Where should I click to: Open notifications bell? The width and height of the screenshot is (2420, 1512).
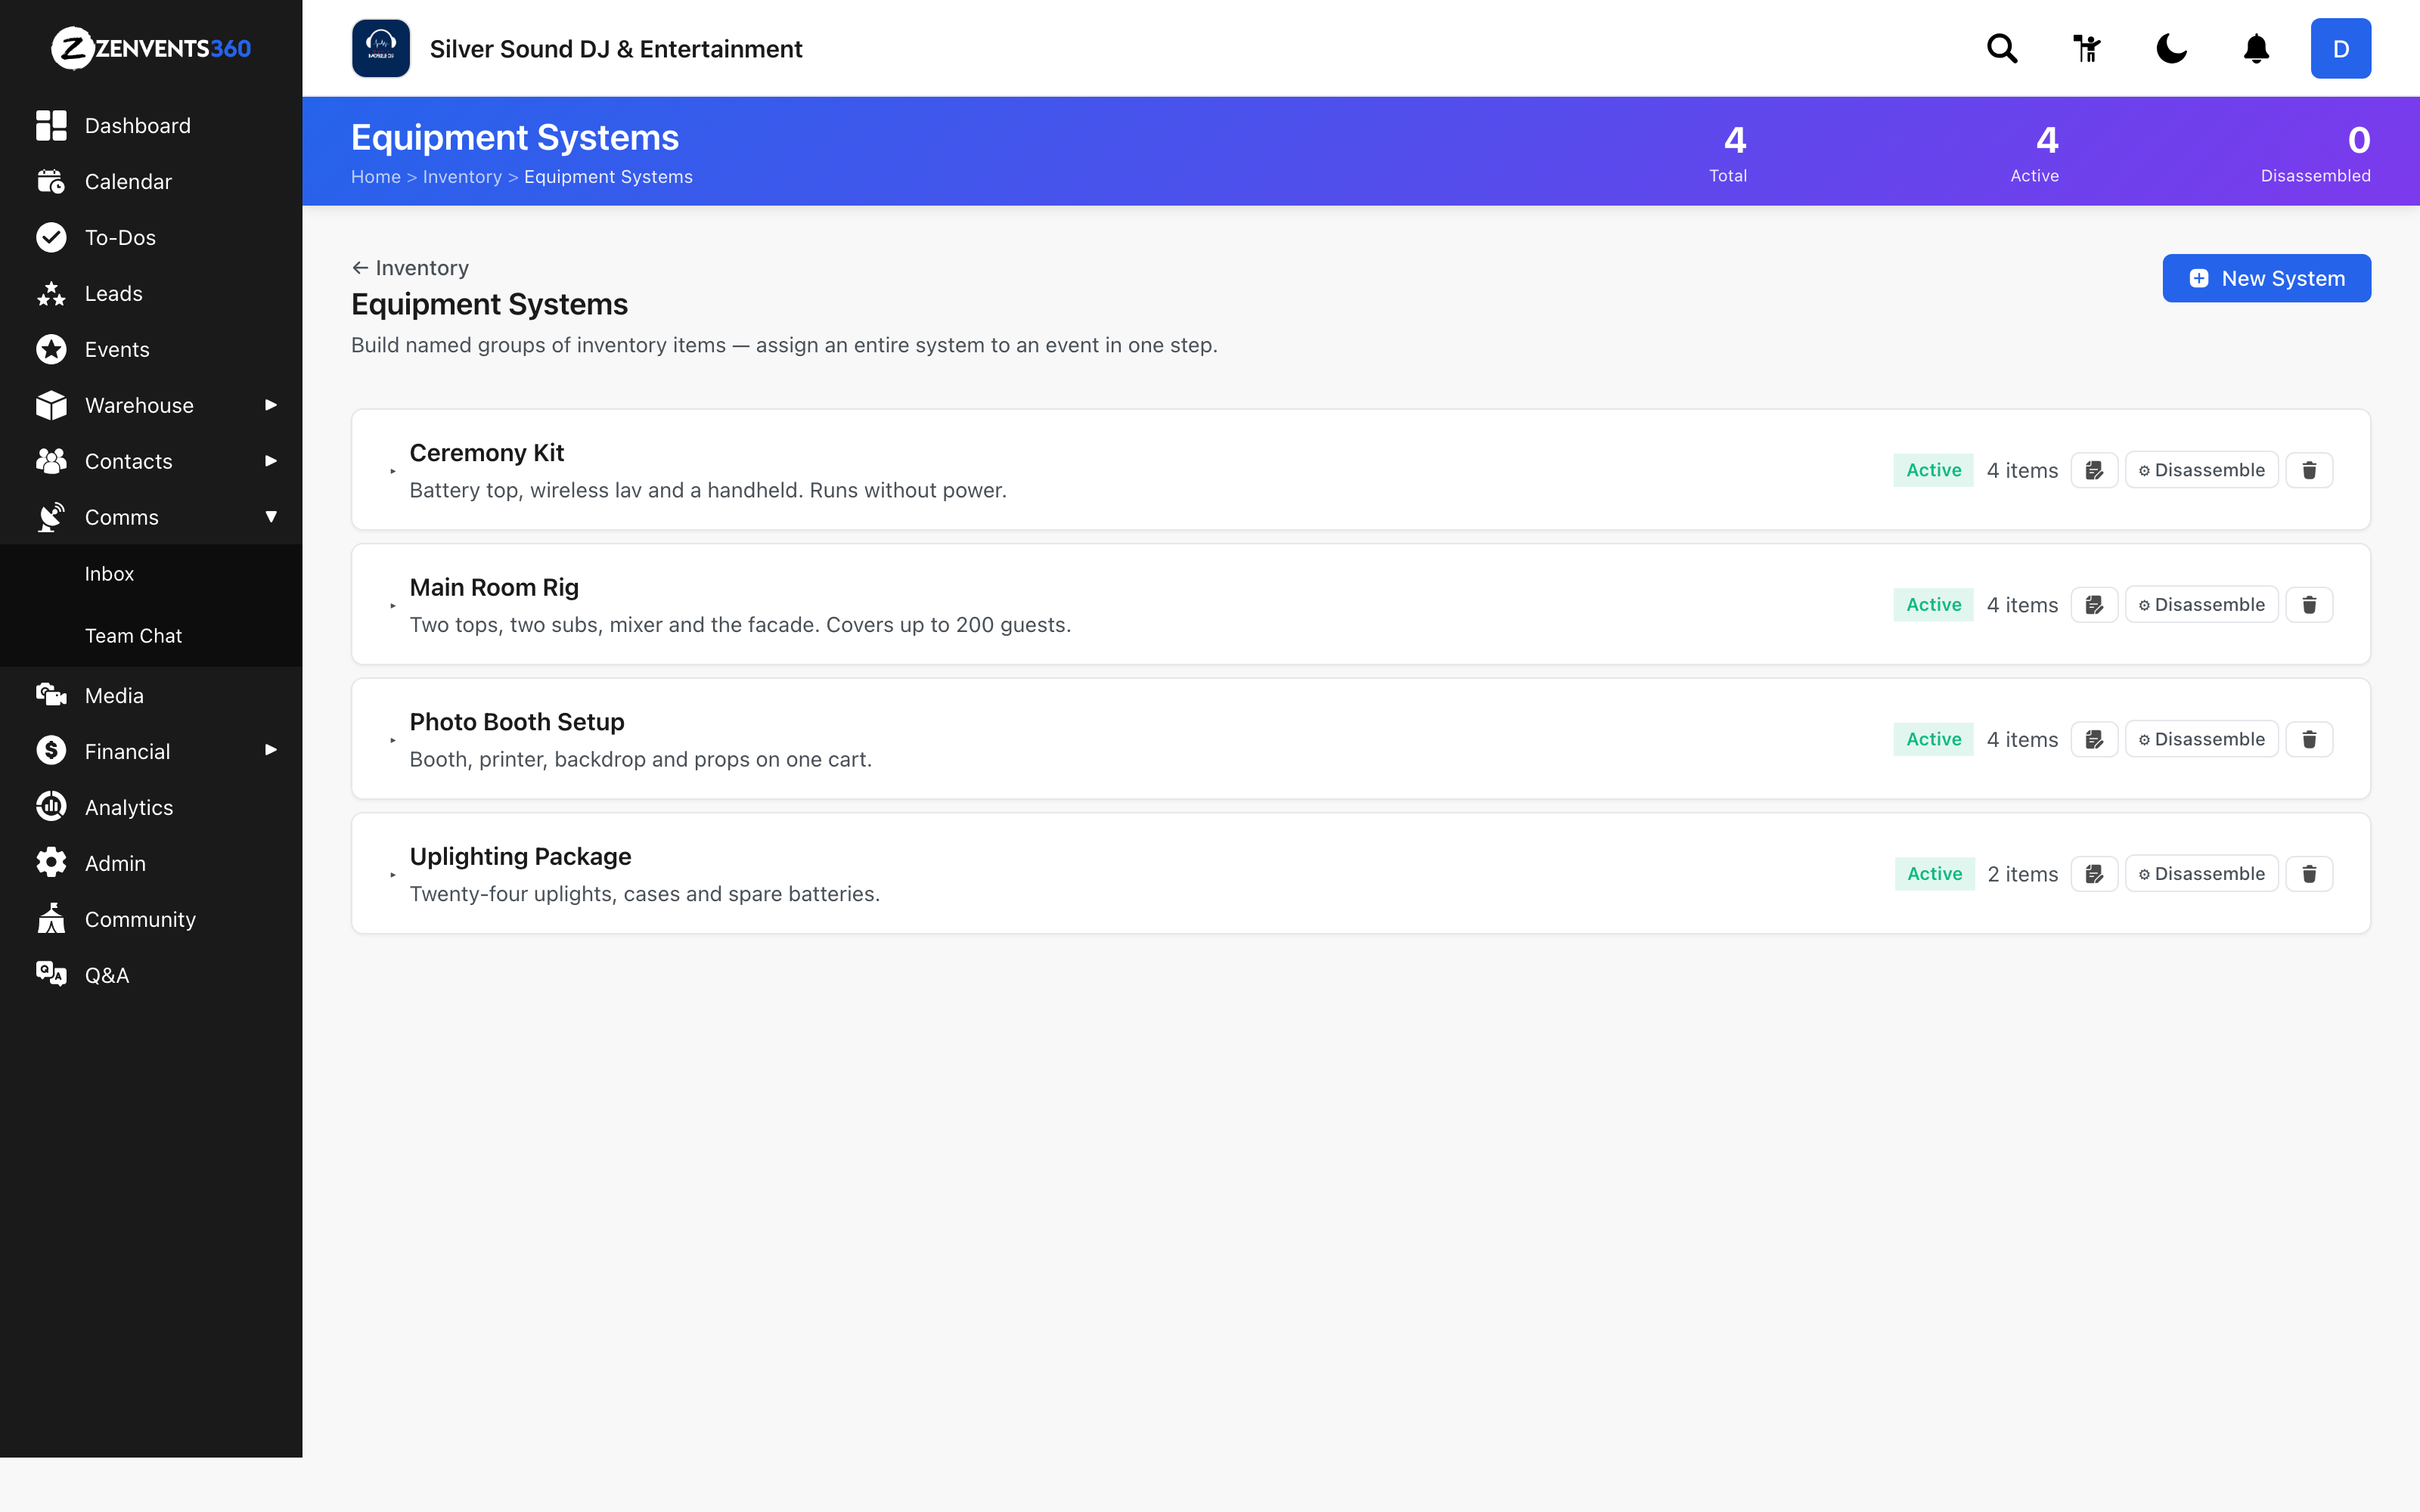[2256, 48]
